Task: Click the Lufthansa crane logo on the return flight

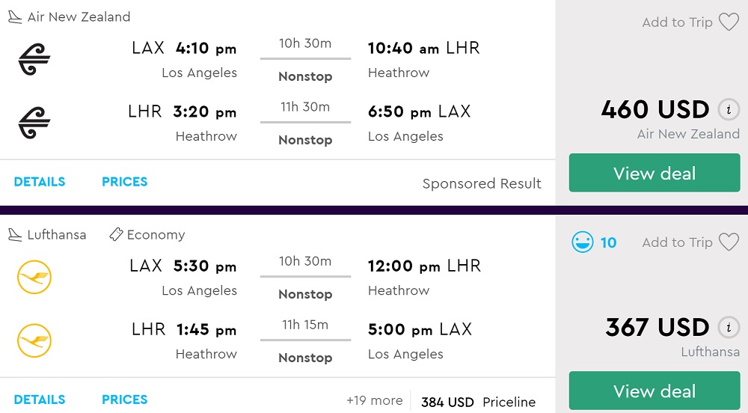Action: 34,340
